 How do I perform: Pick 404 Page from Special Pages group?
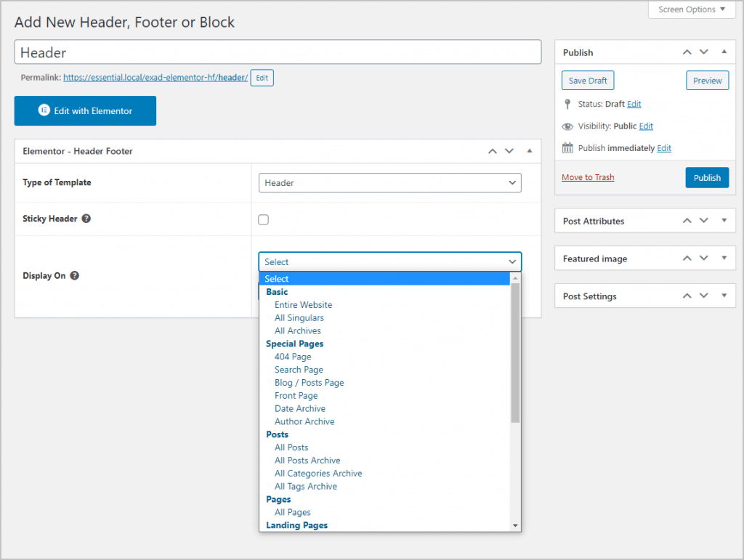293,357
